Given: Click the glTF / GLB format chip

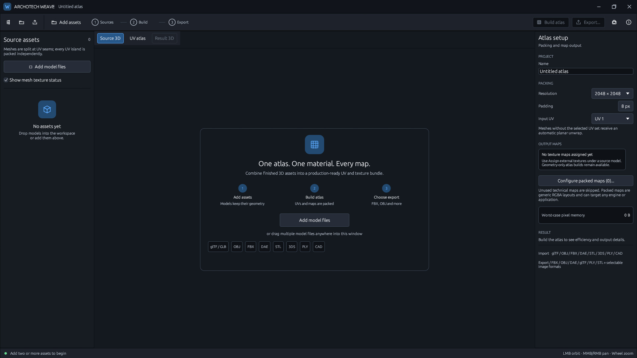Looking at the screenshot, I should click(x=218, y=247).
